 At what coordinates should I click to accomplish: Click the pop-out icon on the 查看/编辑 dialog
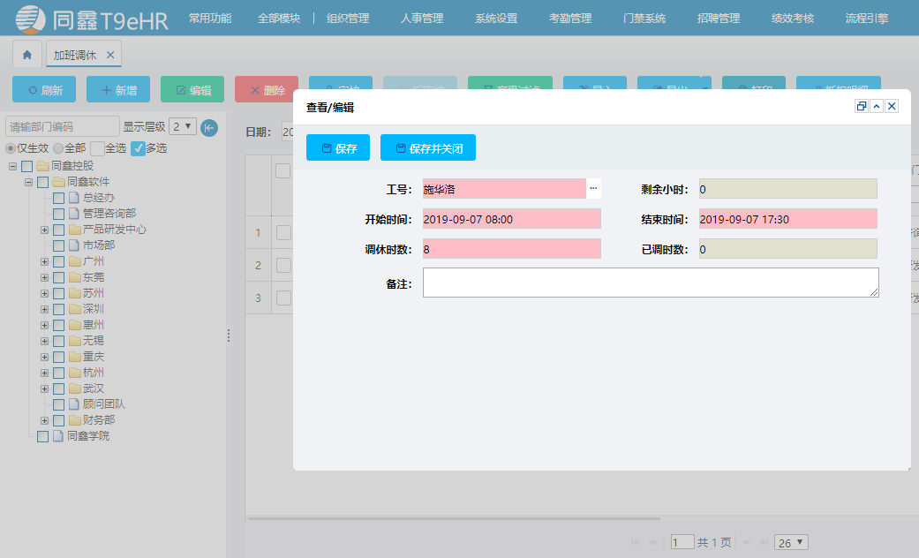[x=862, y=106]
